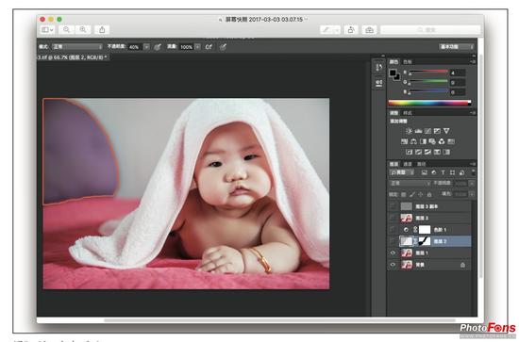Open the brush opacity slider arrow
The image size is (519, 342).
(x=146, y=47)
